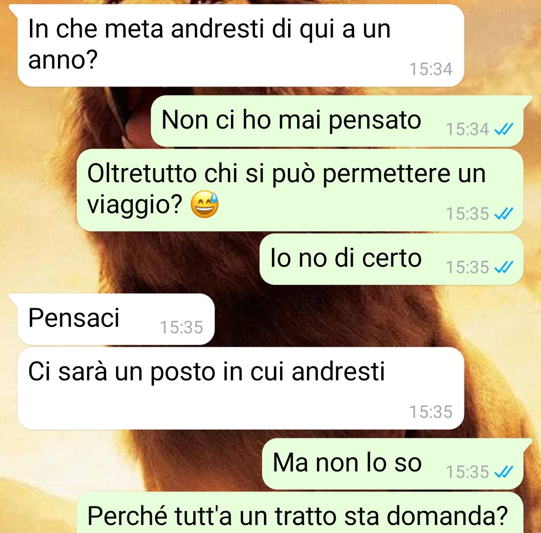Tap the read-receipt ticks on 'Non ci ho mai pensato'
The image size is (541, 533).
[x=504, y=129]
